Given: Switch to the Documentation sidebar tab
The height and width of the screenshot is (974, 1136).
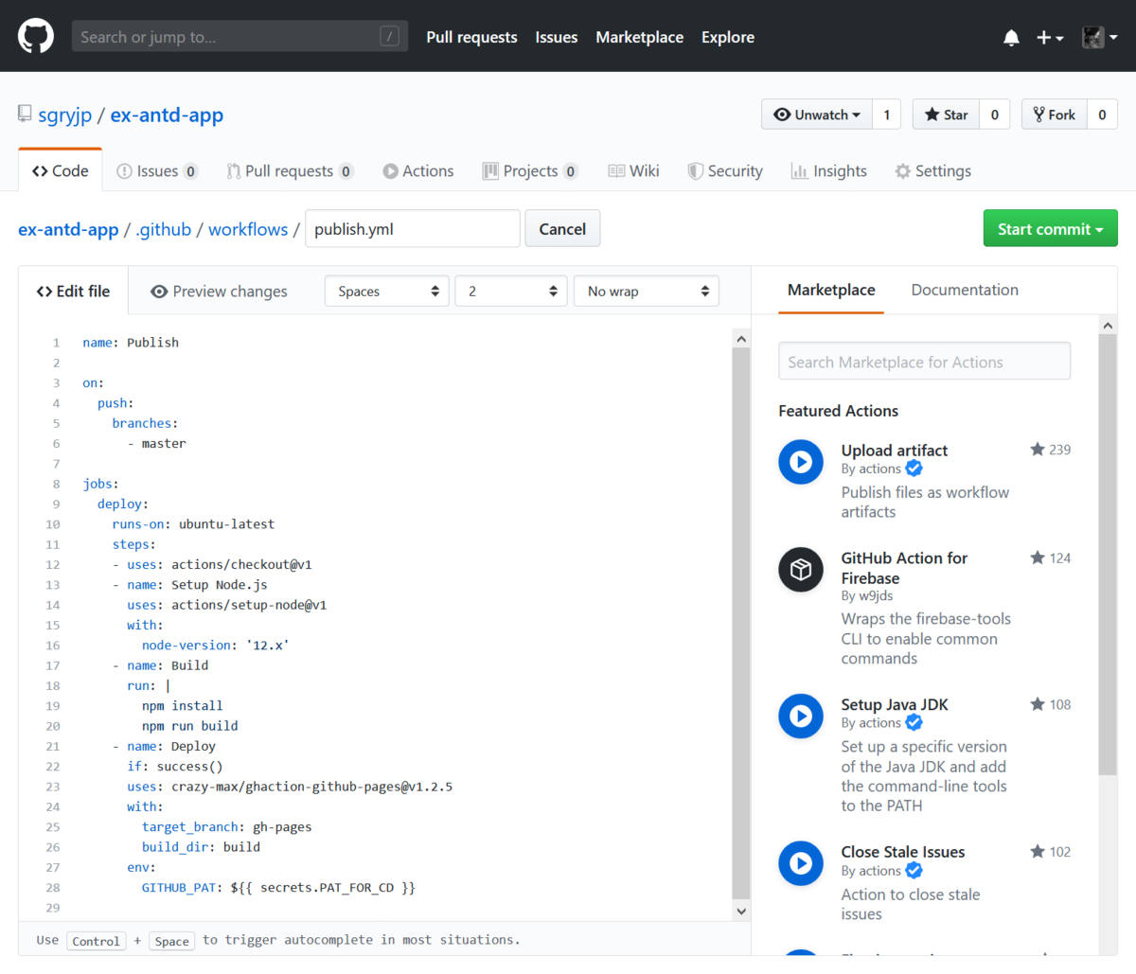Looking at the screenshot, I should tap(965, 290).
